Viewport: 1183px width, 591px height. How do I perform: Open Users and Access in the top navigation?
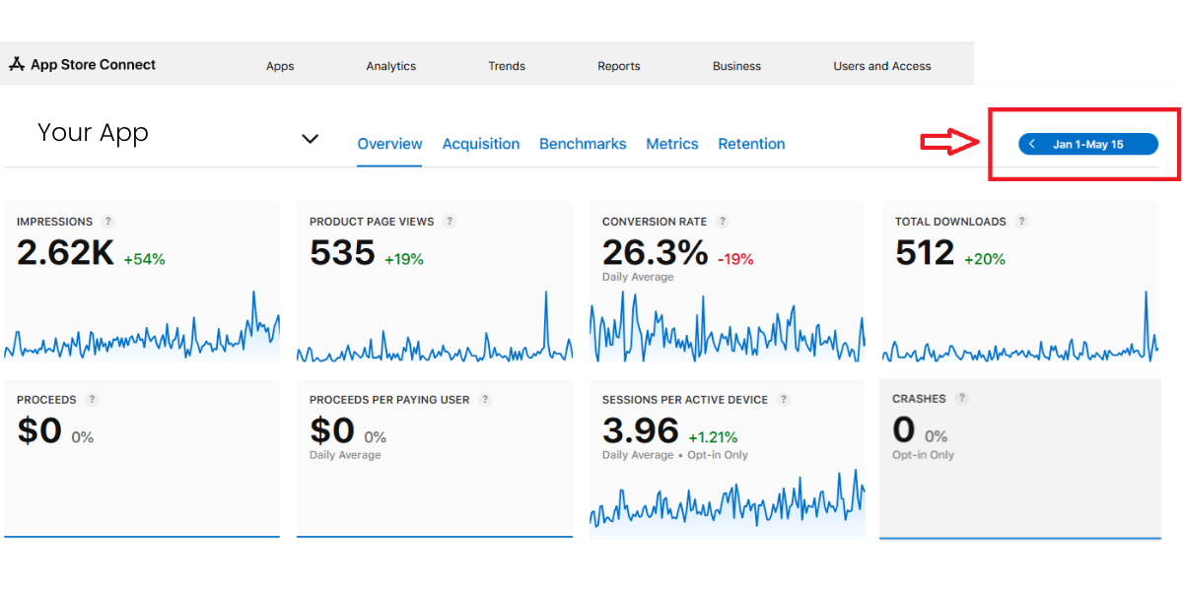point(882,66)
